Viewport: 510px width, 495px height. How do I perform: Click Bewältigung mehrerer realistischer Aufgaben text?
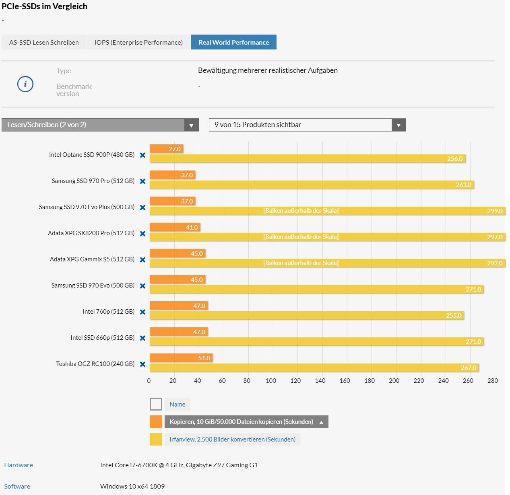coord(268,70)
